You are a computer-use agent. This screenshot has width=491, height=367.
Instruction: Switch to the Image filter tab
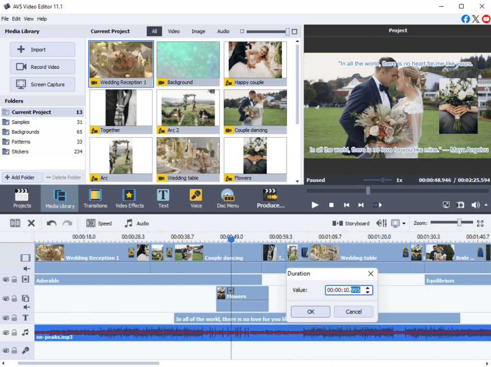198,32
